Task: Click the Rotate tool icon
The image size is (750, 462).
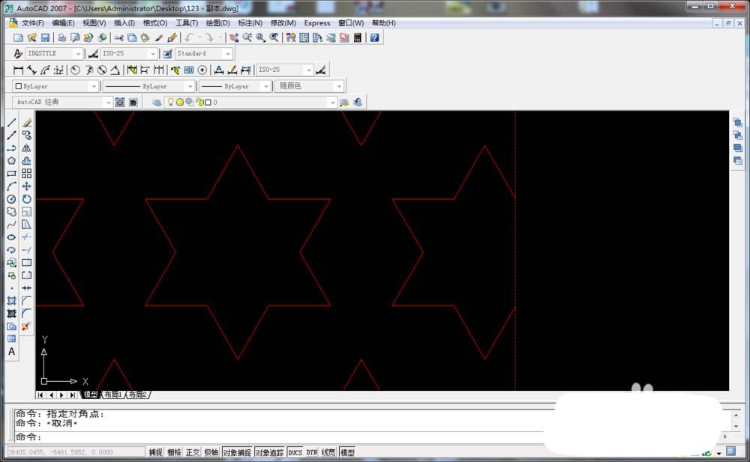Action: (27, 199)
